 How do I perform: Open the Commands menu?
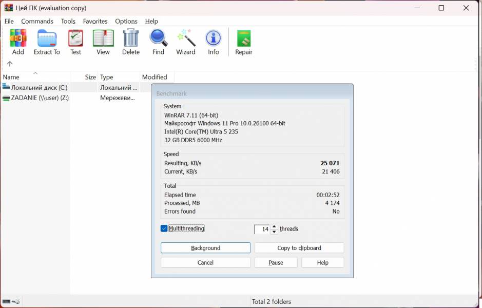[x=37, y=21]
